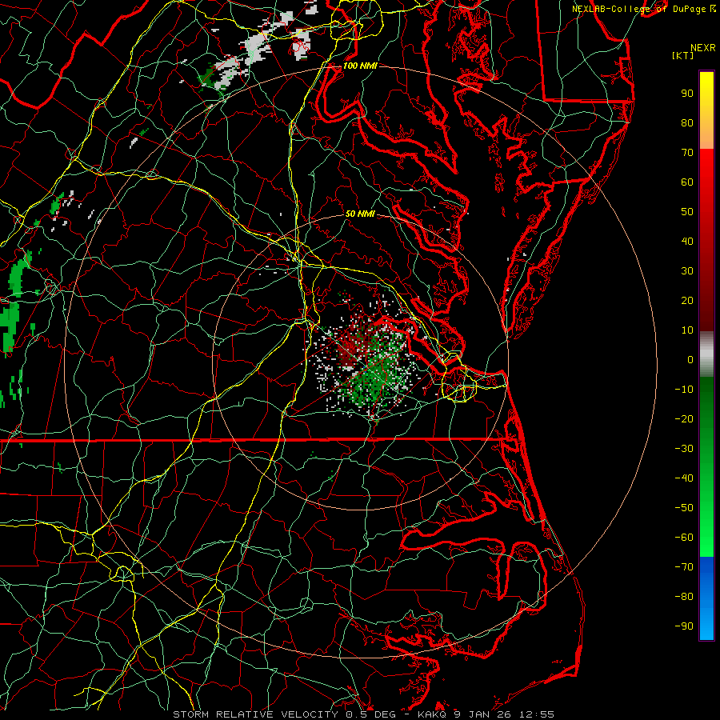Click the -80 value on the velocity scale
The width and height of the screenshot is (720, 720).
684,597
